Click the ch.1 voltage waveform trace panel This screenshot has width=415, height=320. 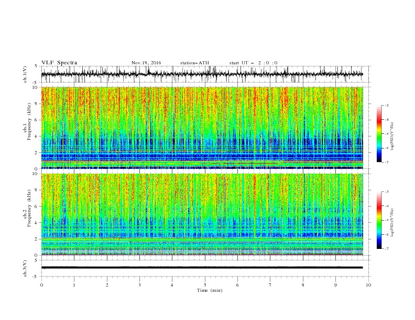coord(202,74)
